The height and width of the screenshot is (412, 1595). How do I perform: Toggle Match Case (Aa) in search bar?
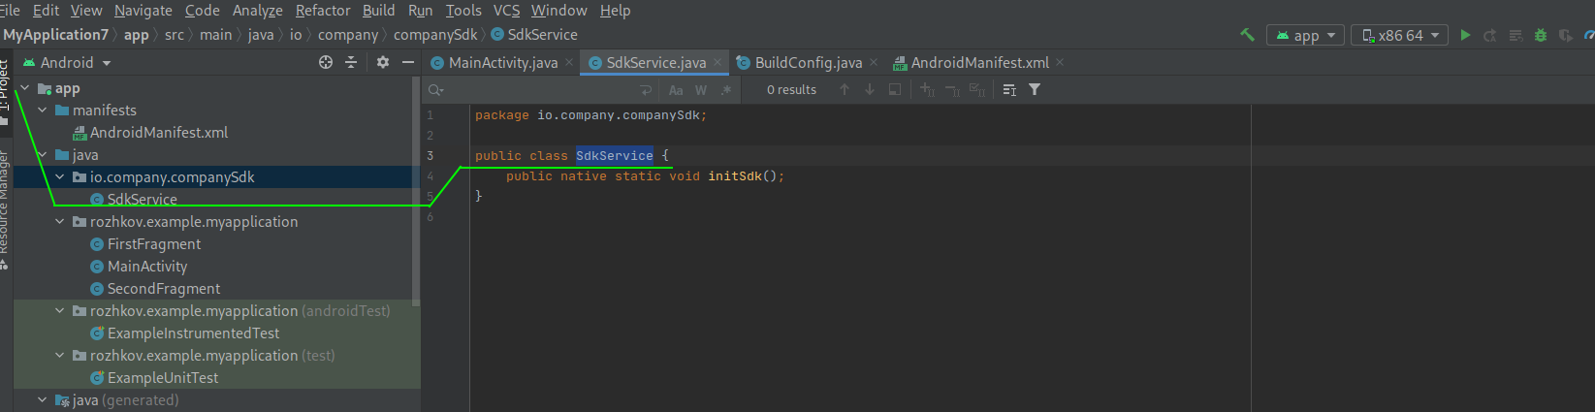(676, 90)
